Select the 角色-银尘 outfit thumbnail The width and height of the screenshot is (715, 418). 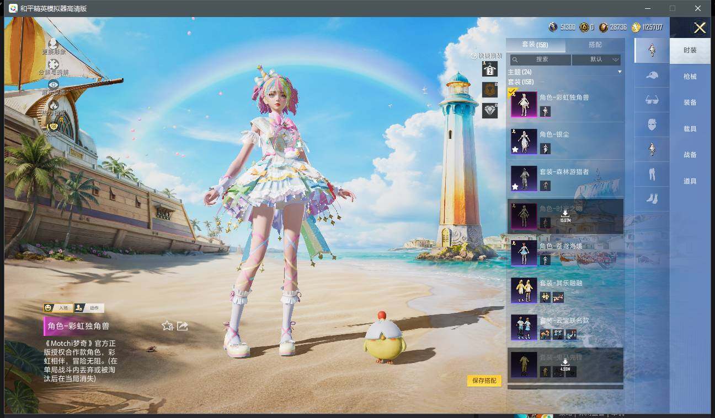(x=524, y=142)
